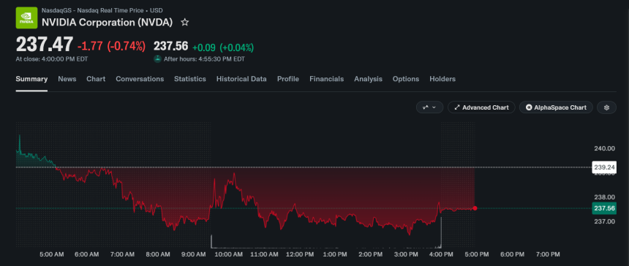Select the Summary tab
The height and width of the screenshot is (266, 629).
(31, 79)
